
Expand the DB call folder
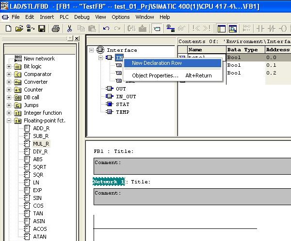[9, 97]
